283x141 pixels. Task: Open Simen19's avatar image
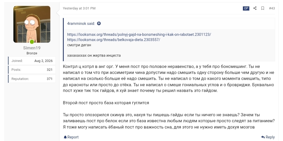32,24
